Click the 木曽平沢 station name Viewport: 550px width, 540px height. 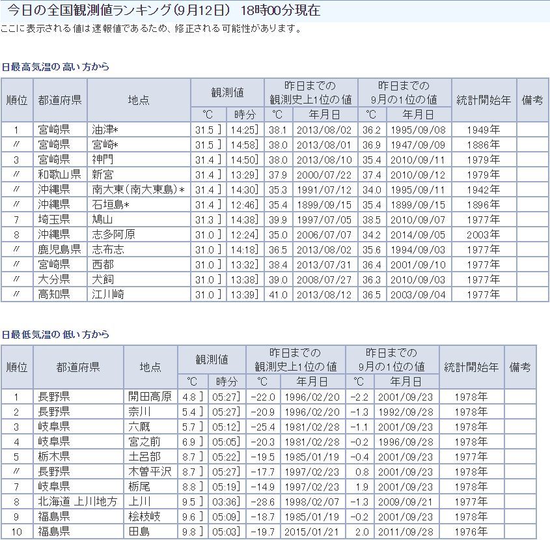pyautogui.click(x=150, y=472)
